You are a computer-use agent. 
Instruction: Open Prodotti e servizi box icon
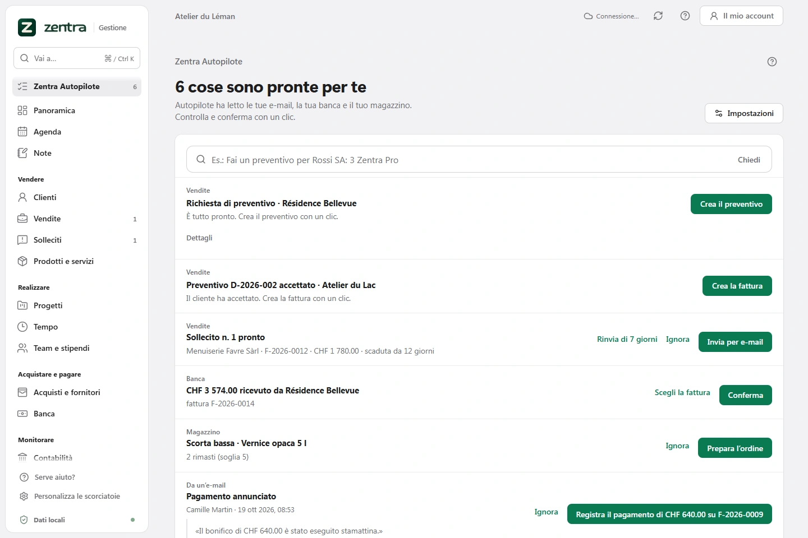point(22,261)
